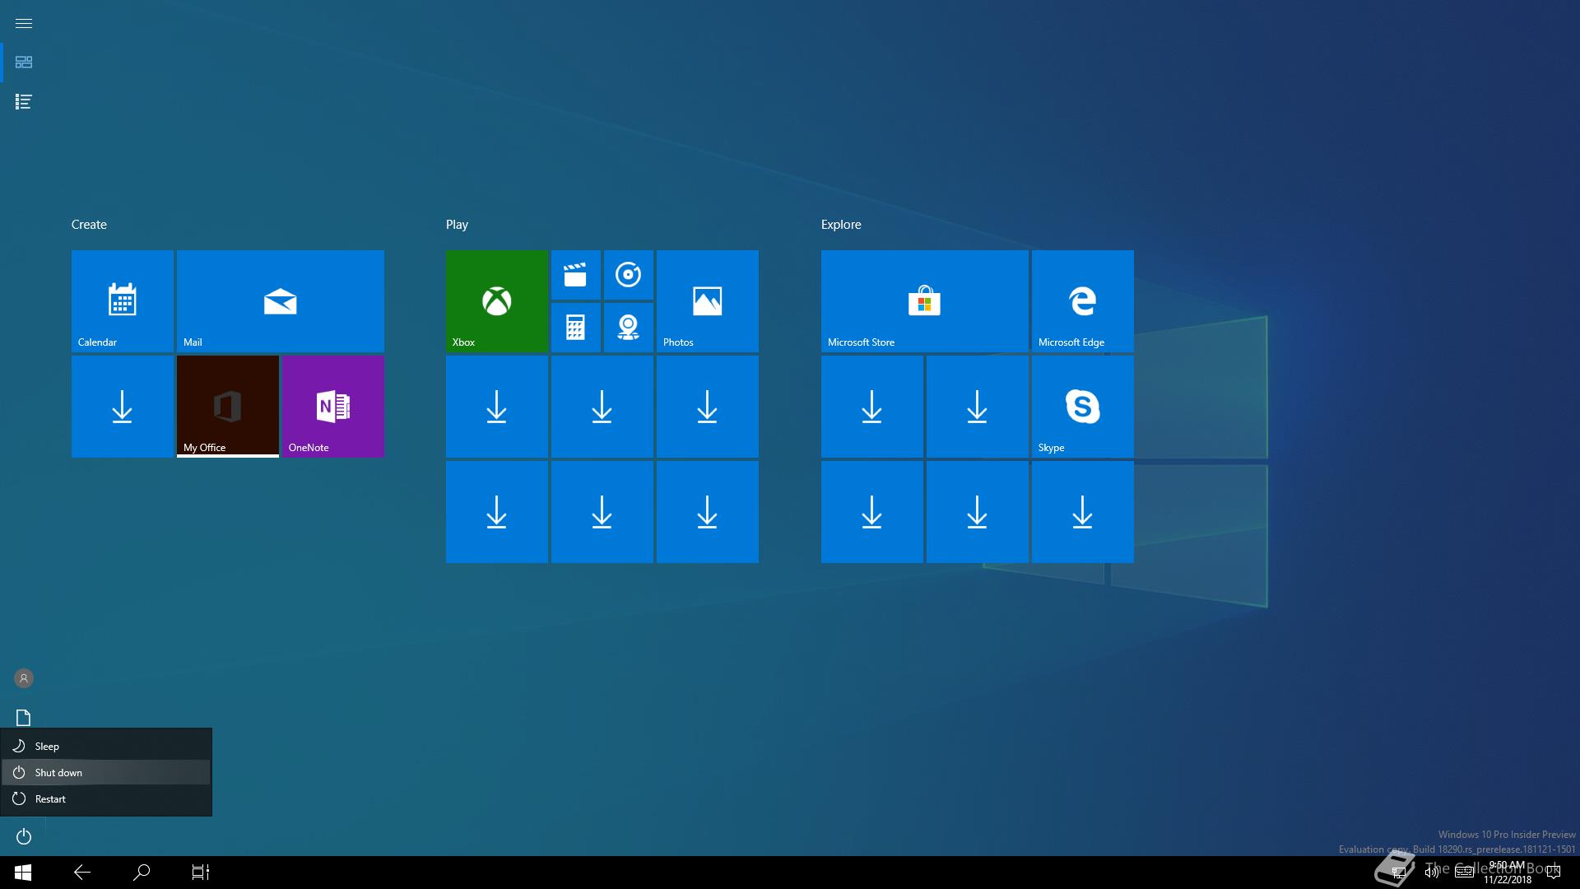Screen dimensions: 1580x889
Task: Open the green Xbox tile
Action: pos(497,301)
